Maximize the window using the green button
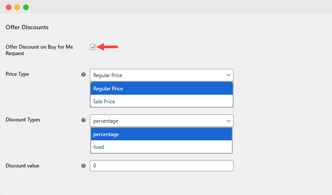This screenshot has height=195, width=332. coord(26,7)
